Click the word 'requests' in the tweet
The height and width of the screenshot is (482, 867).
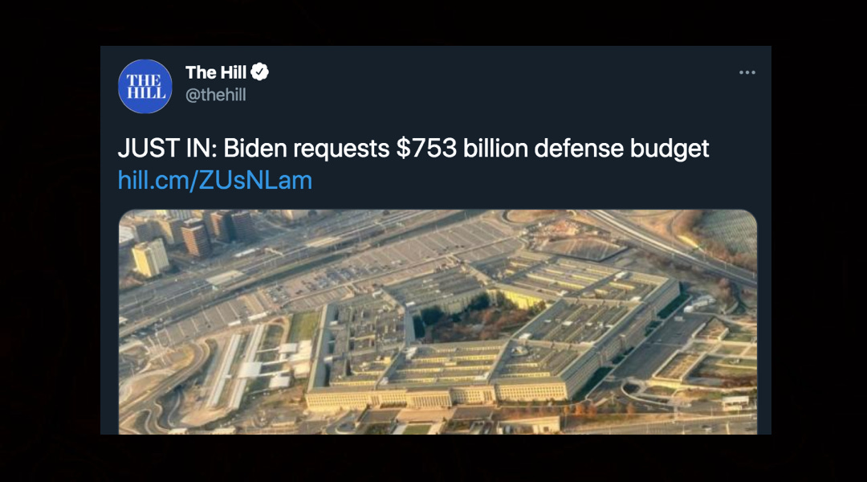pos(341,149)
